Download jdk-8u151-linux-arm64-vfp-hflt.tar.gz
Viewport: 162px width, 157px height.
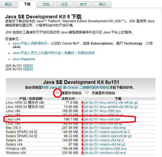[111, 107]
